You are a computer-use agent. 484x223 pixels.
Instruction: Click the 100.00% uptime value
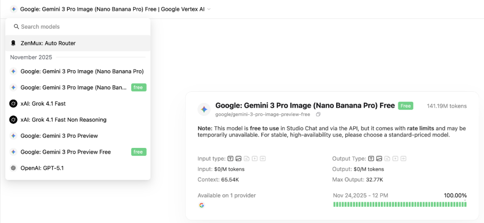point(455,195)
